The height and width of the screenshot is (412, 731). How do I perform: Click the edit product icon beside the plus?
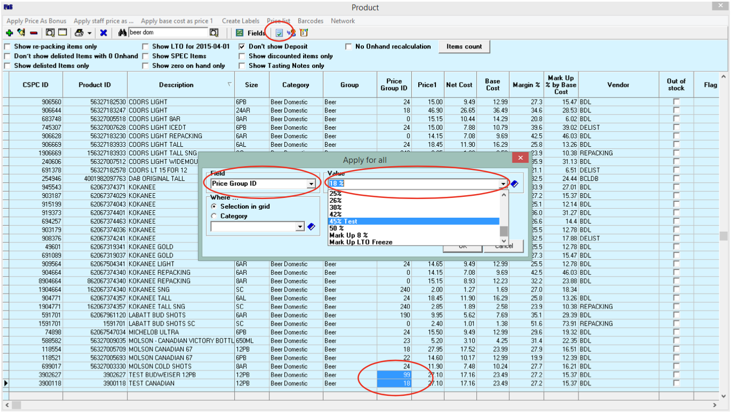click(21, 33)
